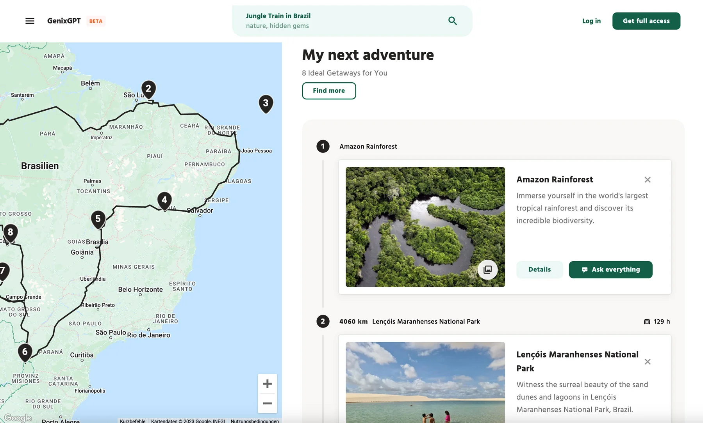The height and width of the screenshot is (423, 703).
Task: Click Get full access button
Action: tap(646, 21)
